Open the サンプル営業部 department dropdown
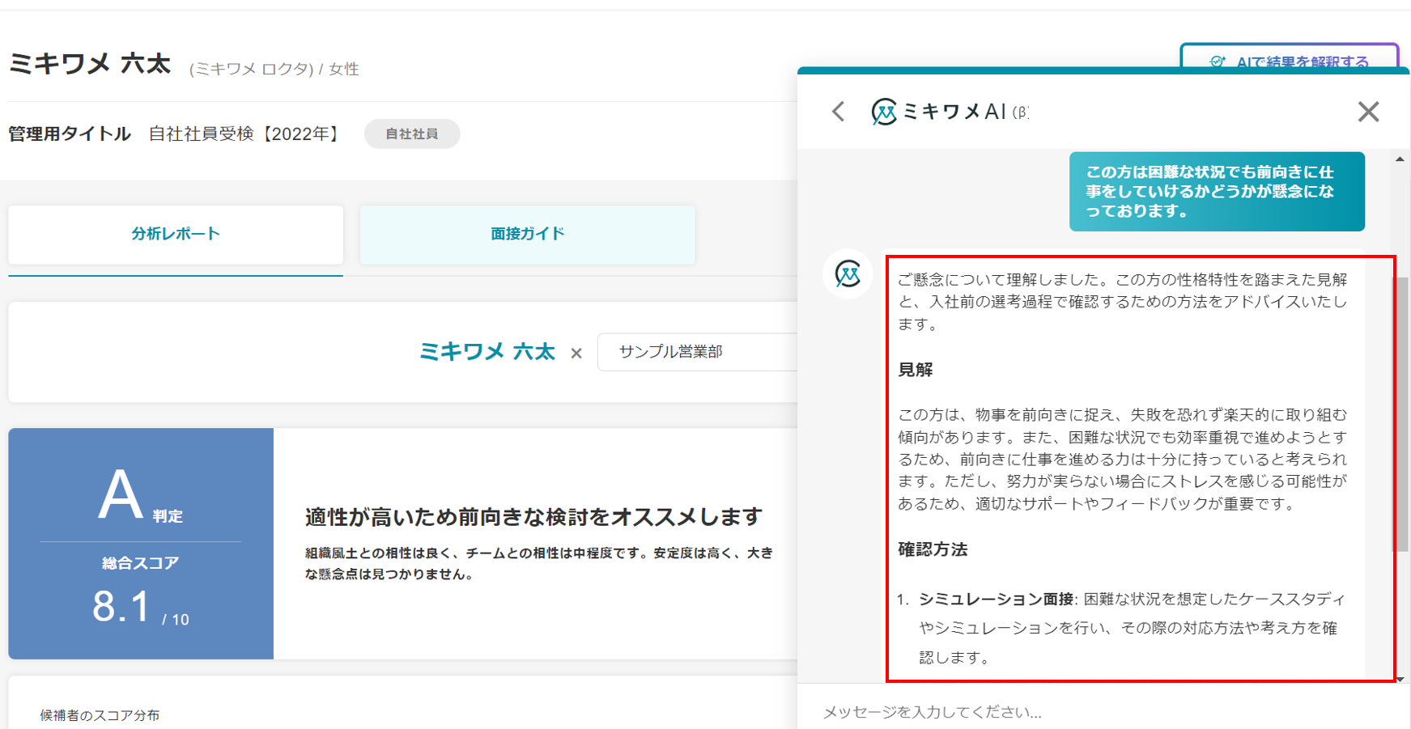Viewport: 1411px width, 729px height. 696,352
